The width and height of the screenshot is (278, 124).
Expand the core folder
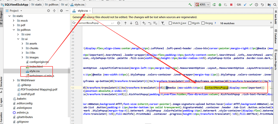point(23,35)
